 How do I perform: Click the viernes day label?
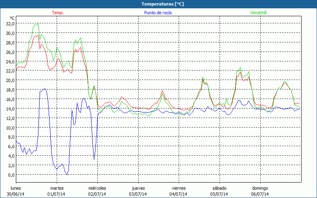[x=179, y=188]
